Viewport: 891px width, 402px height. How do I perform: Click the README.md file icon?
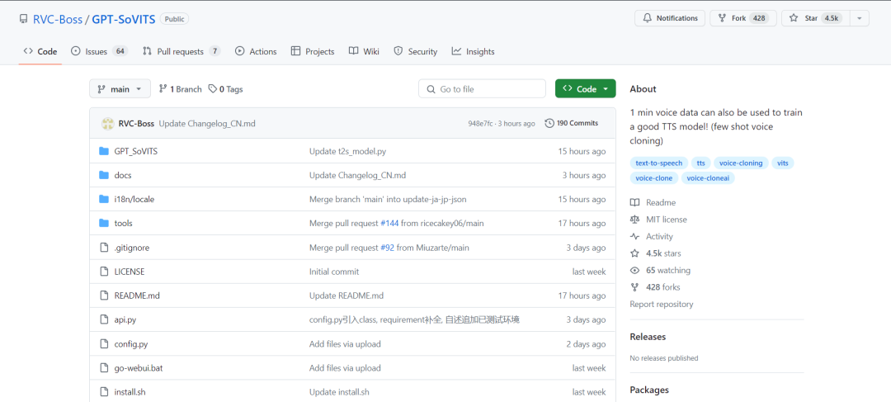pyautogui.click(x=103, y=296)
